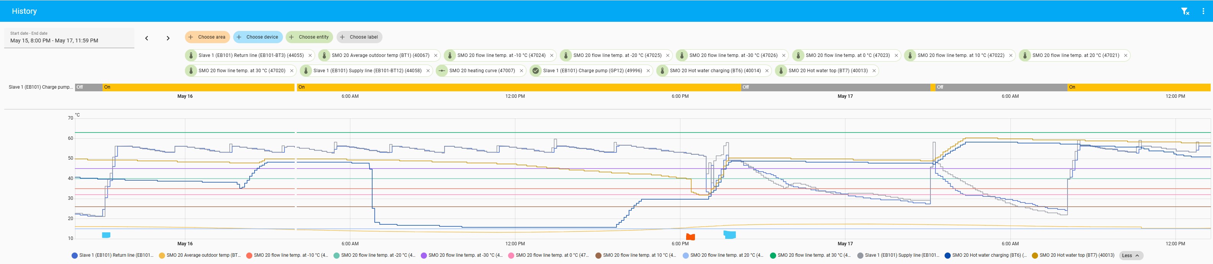Toggle flow line temp. at -10 °C legend item
The width and height of the screenshot is (1213, 264).
pyautogui.click(x=287, y=256)
